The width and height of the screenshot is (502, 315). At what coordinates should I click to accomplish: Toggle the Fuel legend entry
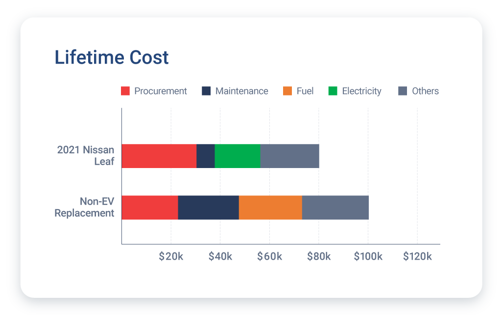tap(299, 91)
